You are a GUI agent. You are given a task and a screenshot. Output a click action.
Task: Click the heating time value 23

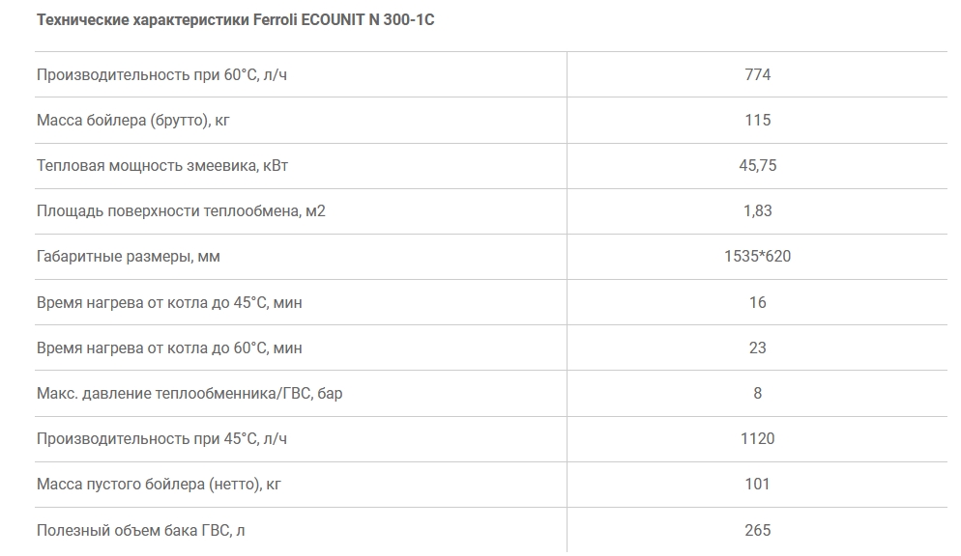[758, 348]
